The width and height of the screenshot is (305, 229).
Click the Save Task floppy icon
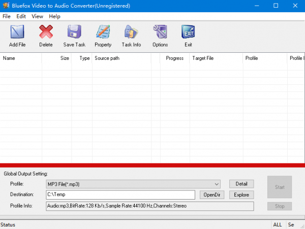pos(74,31)
